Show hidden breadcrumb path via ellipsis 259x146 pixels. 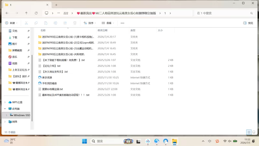[x=59, y=13]
